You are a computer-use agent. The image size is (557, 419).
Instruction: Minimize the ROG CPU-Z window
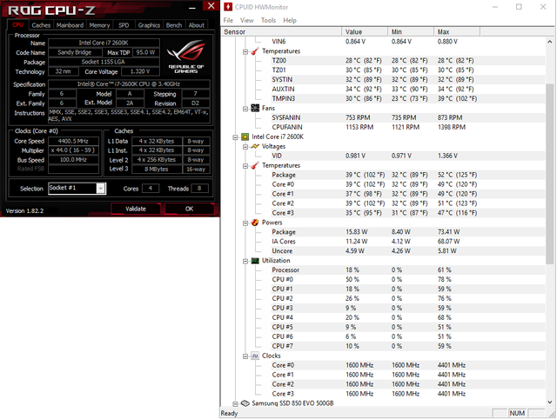[x=192, y=7]
